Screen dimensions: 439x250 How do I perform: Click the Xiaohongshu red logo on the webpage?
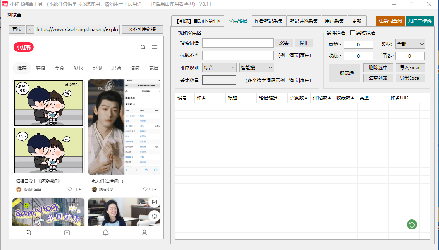point(25,47)
